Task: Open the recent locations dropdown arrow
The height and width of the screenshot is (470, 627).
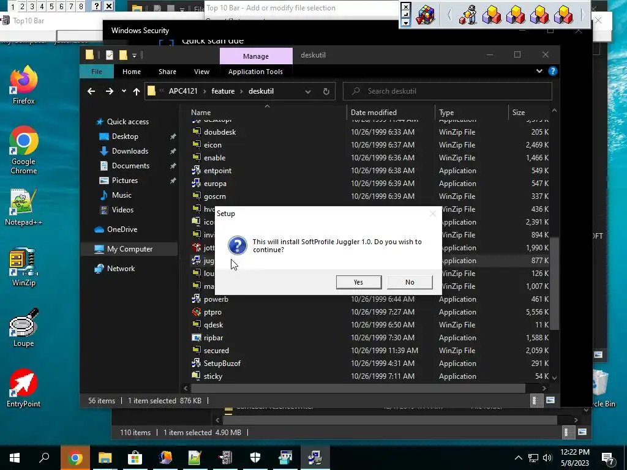Action: tap(124, 91)
